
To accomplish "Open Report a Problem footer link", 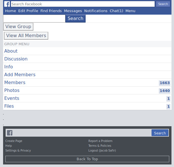I will pyautogui.click(x=100, y=141).
